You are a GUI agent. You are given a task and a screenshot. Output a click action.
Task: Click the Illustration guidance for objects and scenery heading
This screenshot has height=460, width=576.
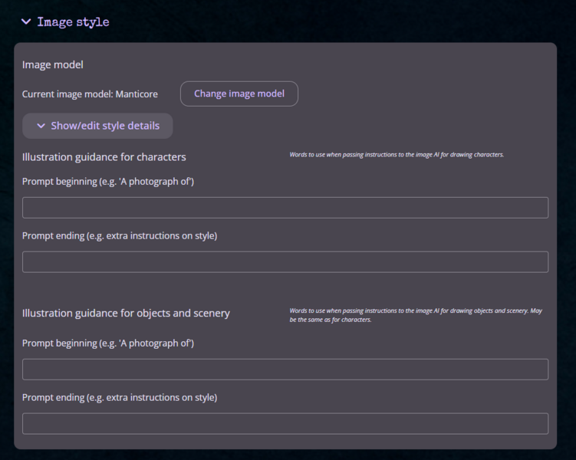pyautogui.click(x=126, y=313)
